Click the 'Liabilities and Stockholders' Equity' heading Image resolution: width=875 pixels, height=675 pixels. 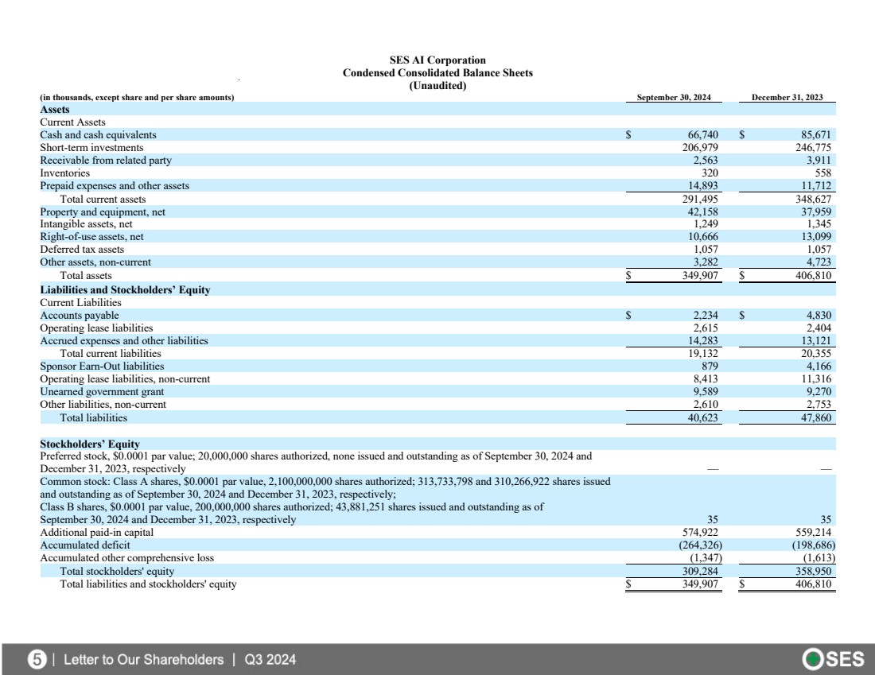(125, 290)
